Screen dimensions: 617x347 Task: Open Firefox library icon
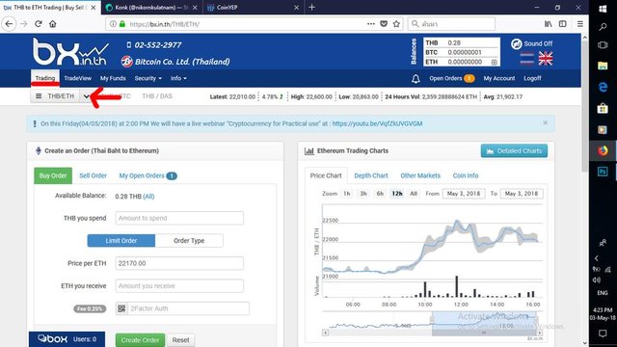549,24
